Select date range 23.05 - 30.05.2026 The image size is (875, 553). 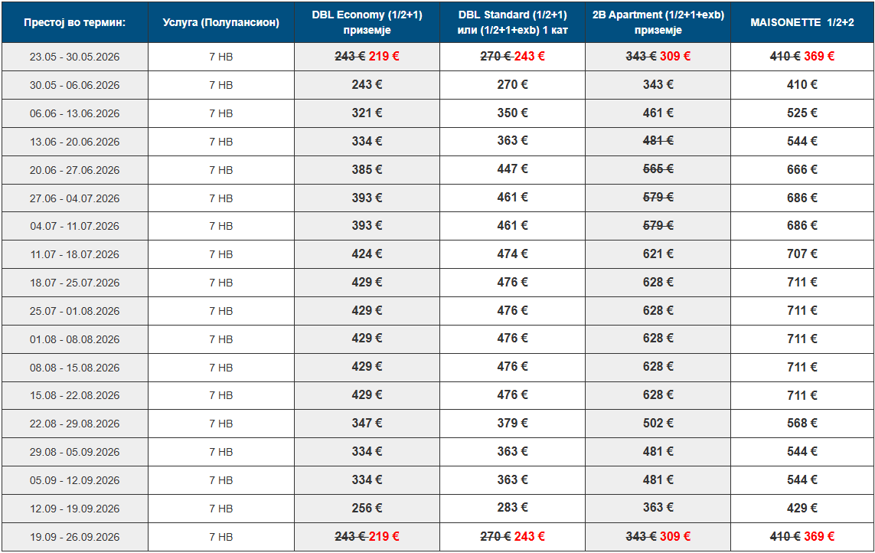(x=75, y=57)
